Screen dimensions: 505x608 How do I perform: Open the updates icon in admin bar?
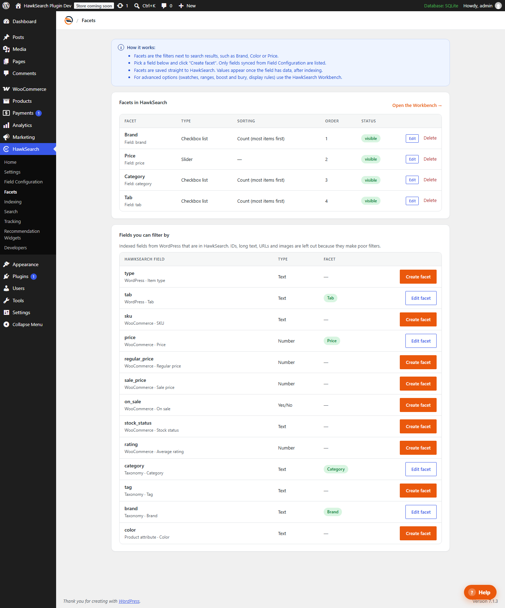coord(120,6)
